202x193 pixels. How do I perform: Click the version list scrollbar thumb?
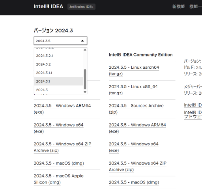point(85,79)
